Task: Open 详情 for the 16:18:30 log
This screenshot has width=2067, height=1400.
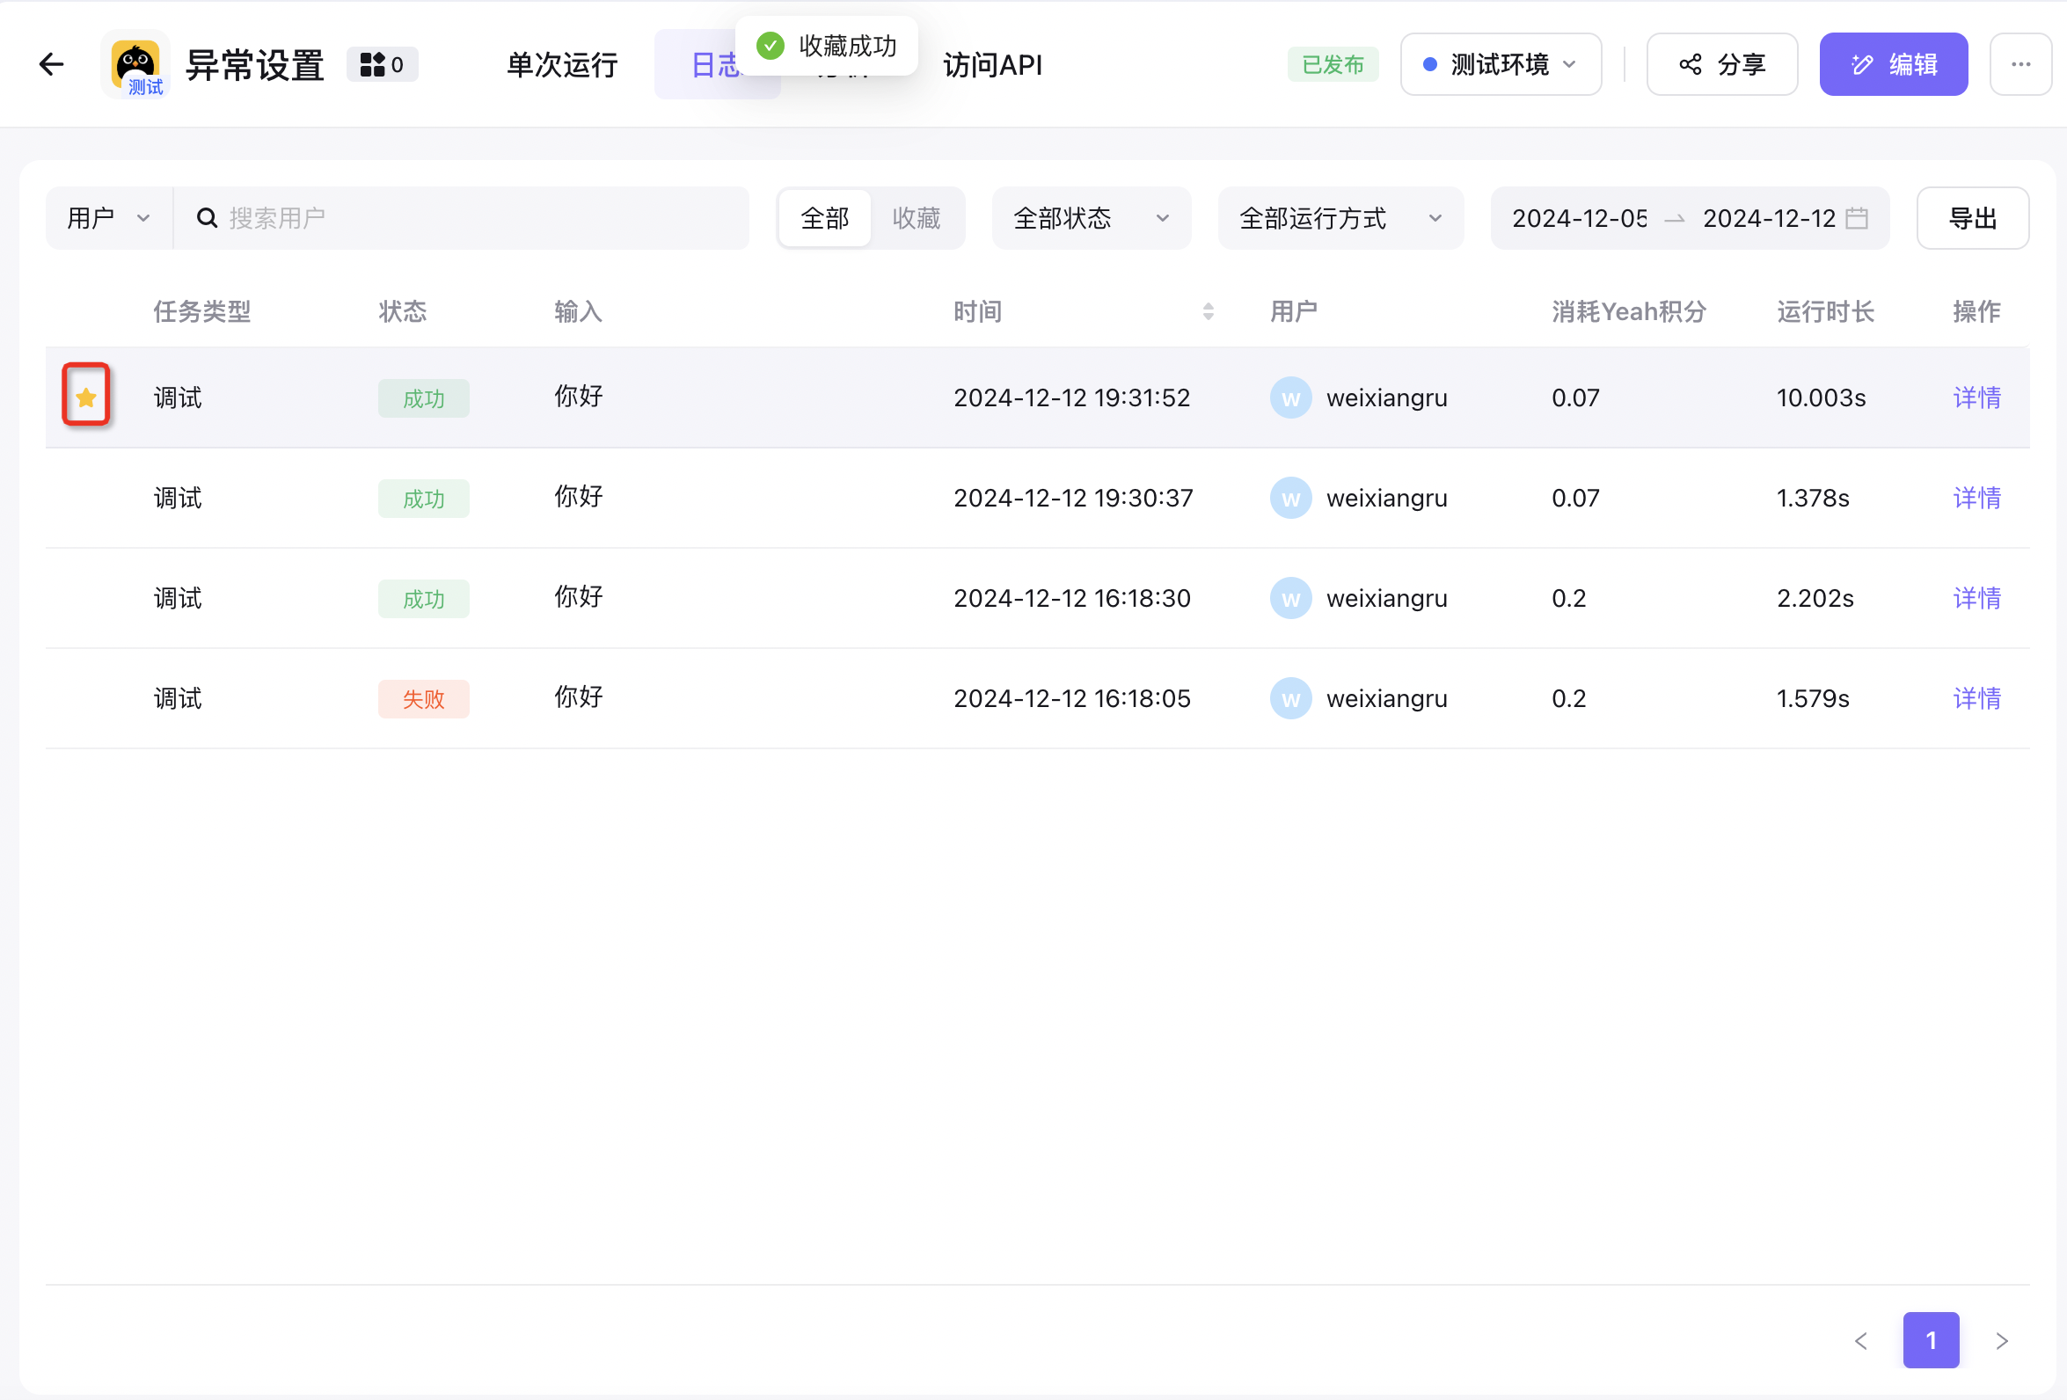Action: [1976, 599]
